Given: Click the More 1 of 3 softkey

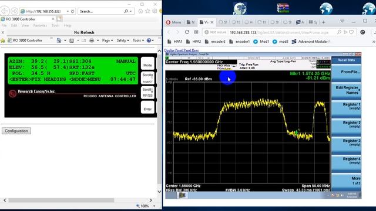Looking at the screenshot, I should (346, 181).
